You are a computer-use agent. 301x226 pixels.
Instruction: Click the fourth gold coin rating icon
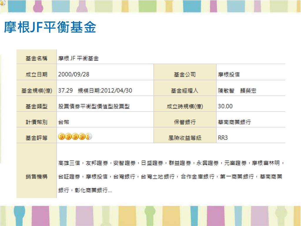[82, 137]
